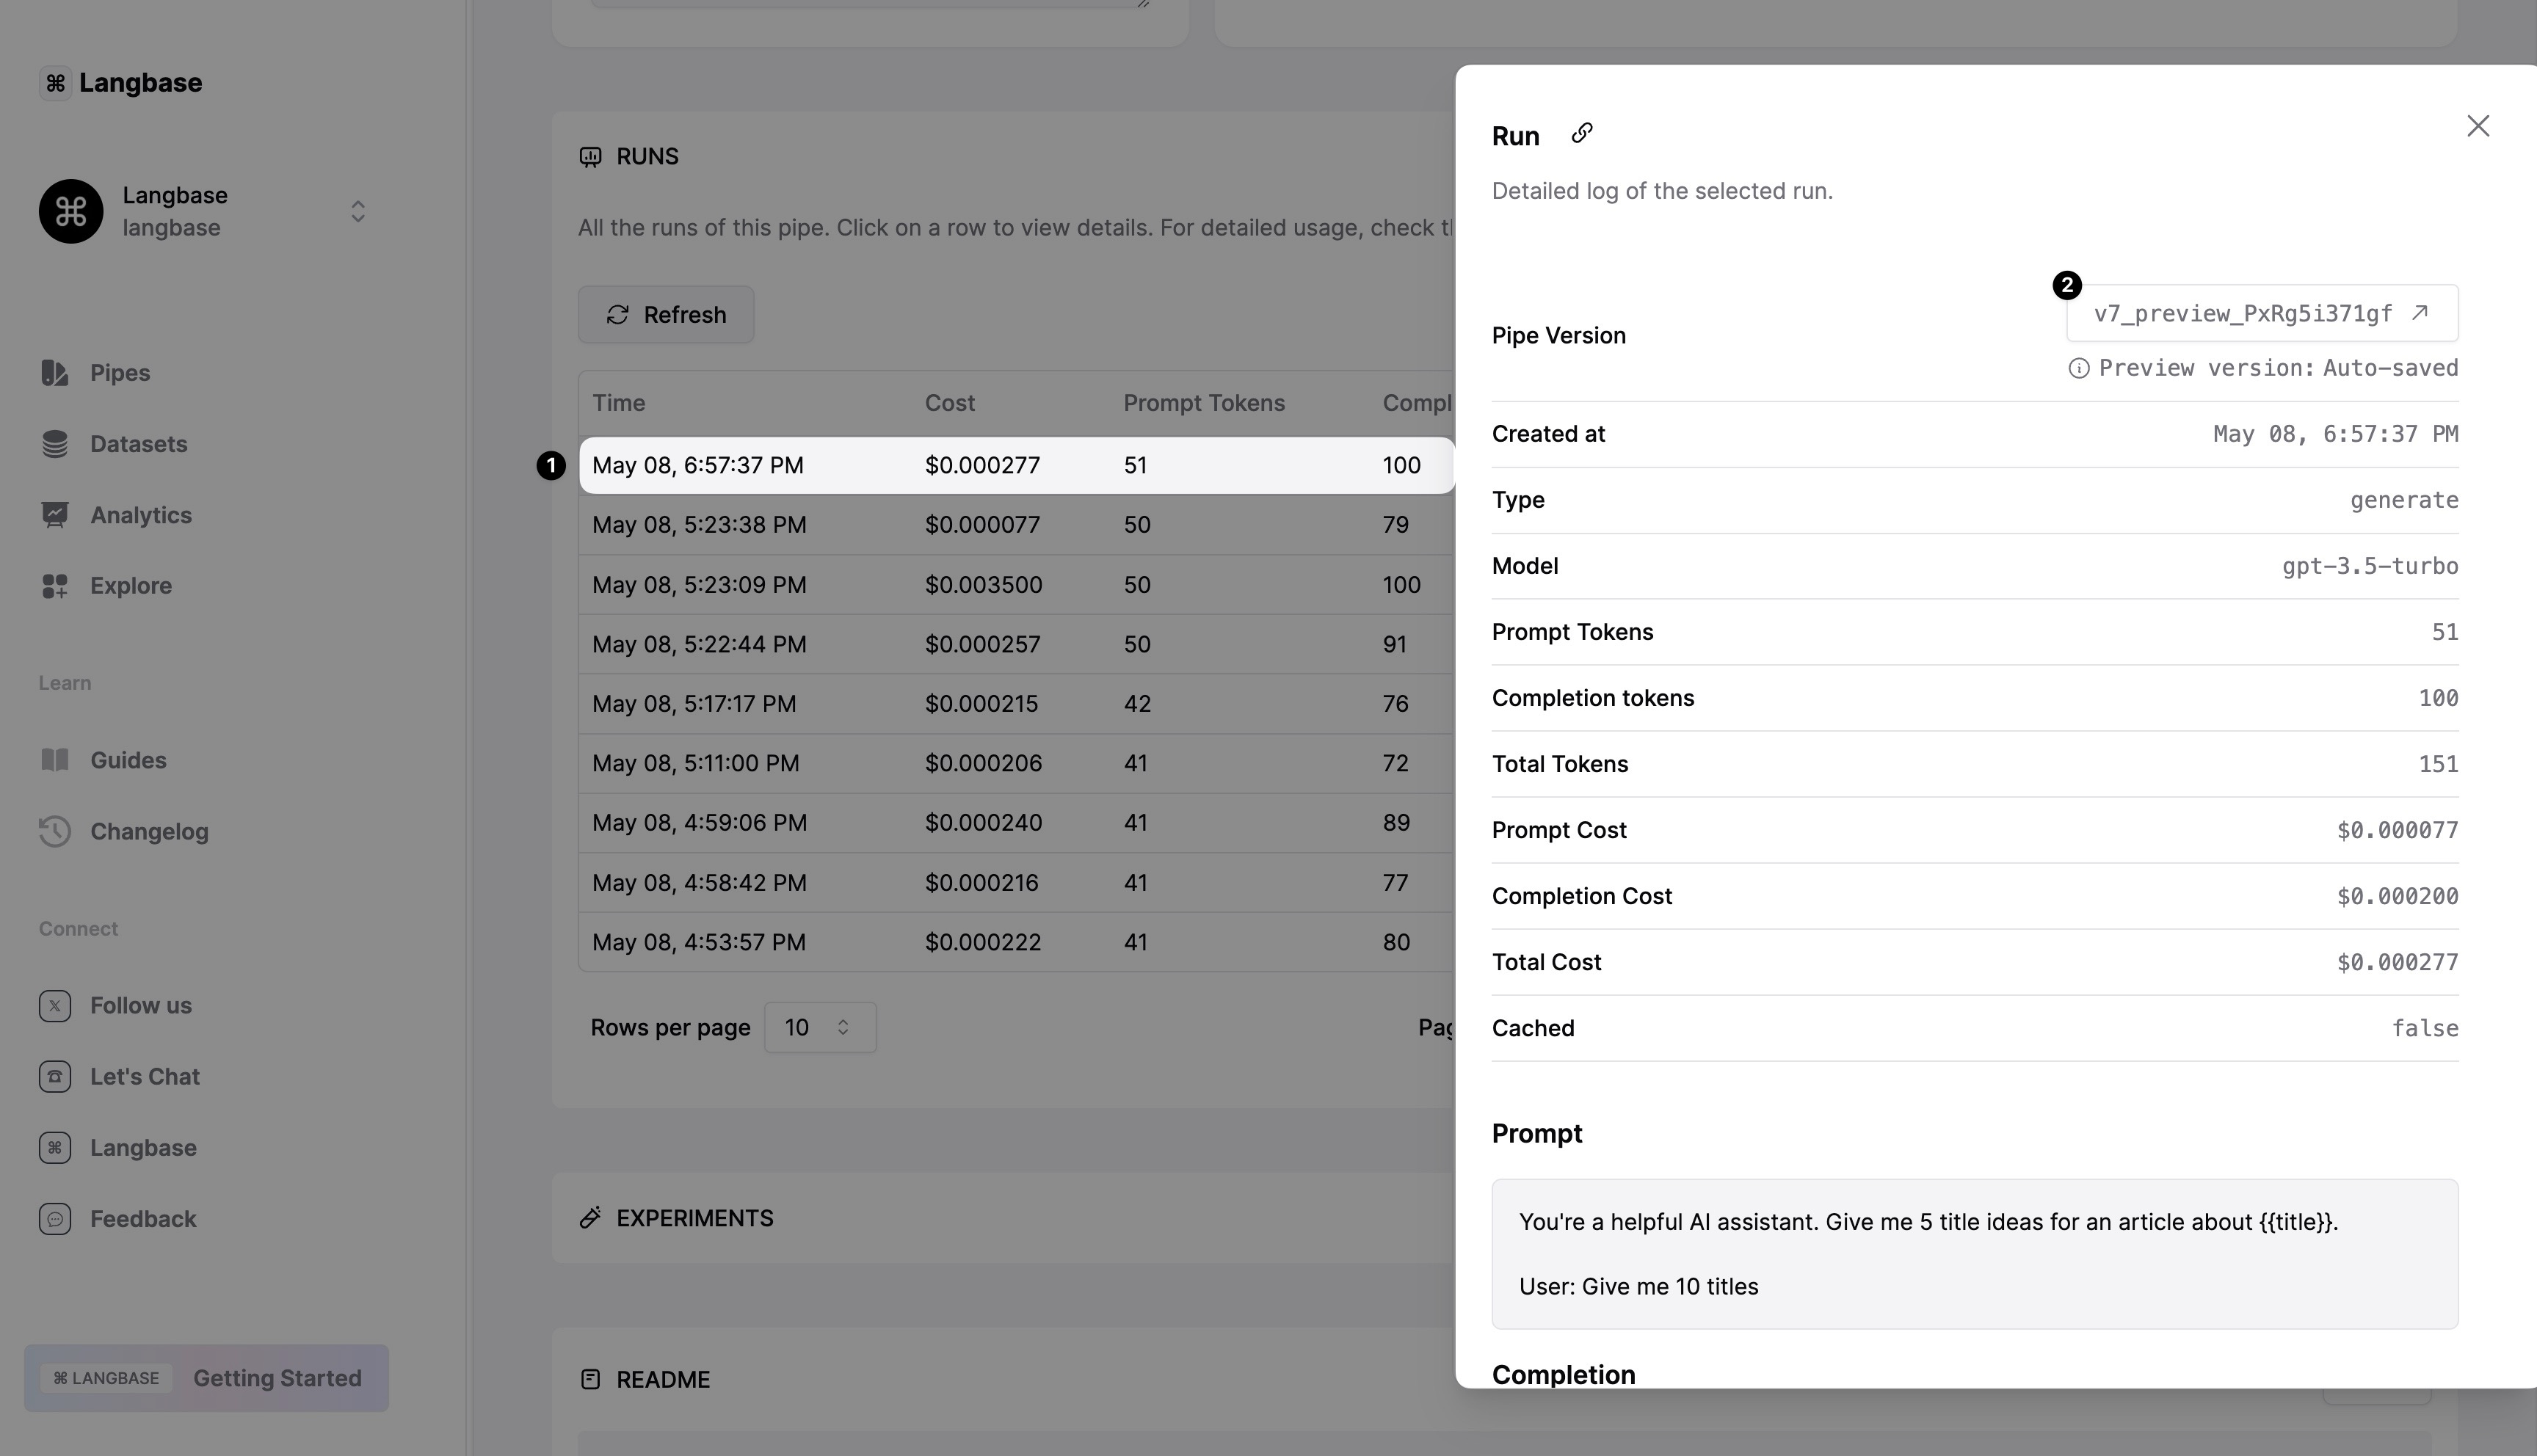
Task: Click the Getting Started banner
Action: coord(206,1378)
